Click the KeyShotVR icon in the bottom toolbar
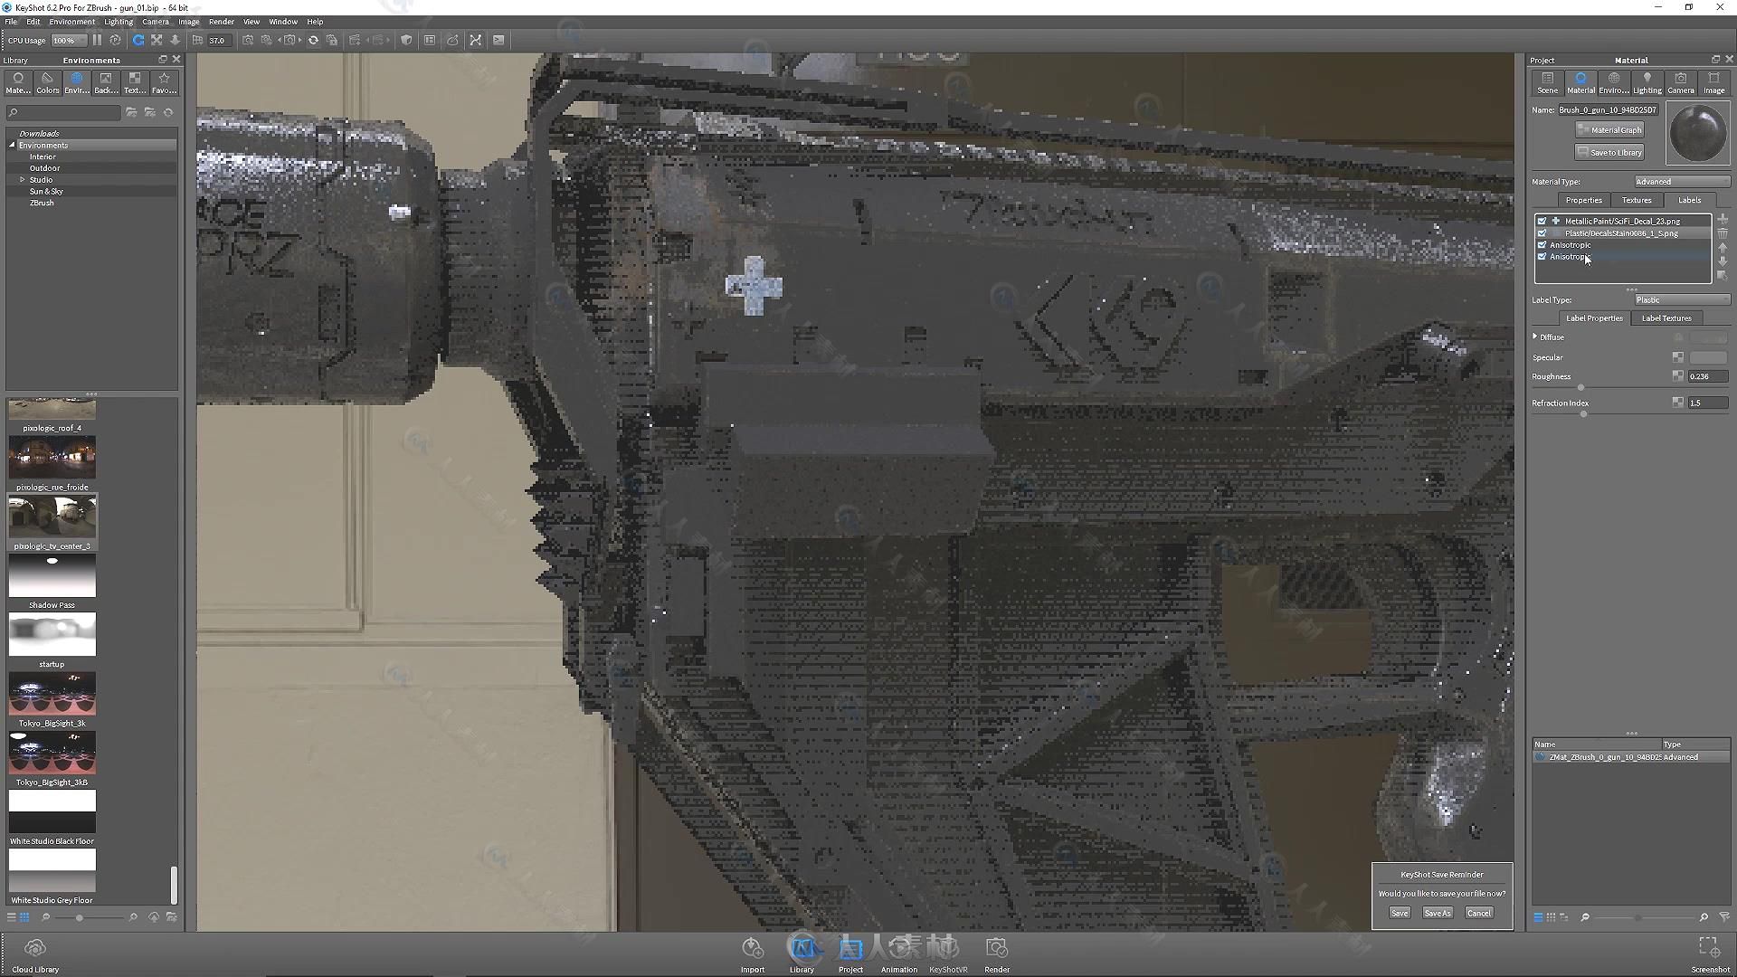 coord(947,947)
